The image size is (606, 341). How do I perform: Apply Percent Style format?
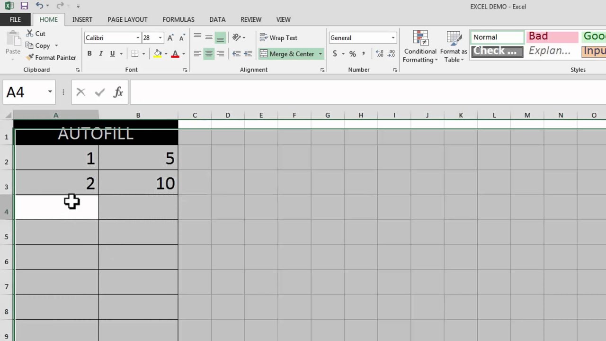click(x=352, y=54)
